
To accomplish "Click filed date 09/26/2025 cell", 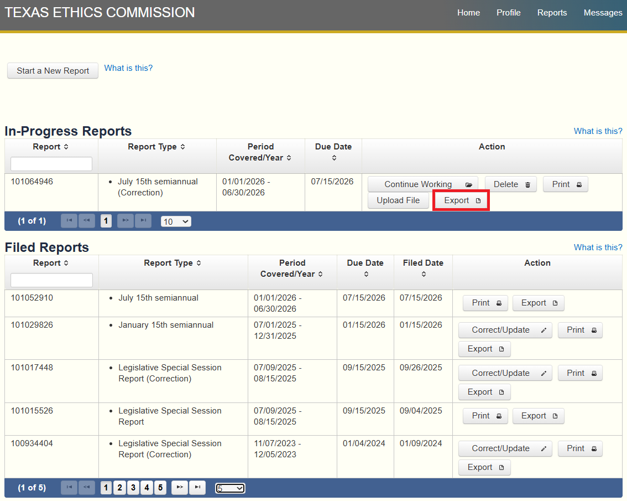I will click(x=423, y=381).
